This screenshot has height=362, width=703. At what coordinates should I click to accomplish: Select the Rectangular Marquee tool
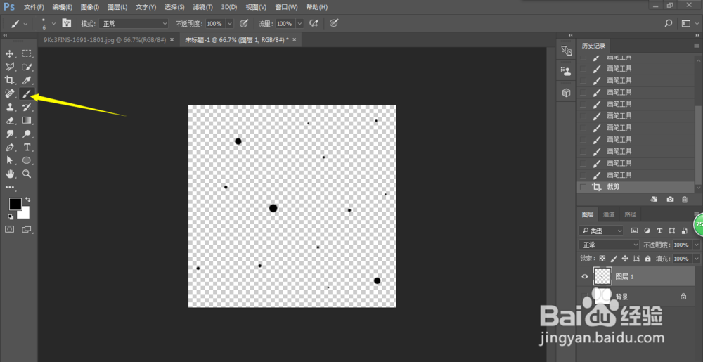tap(27, 53)
